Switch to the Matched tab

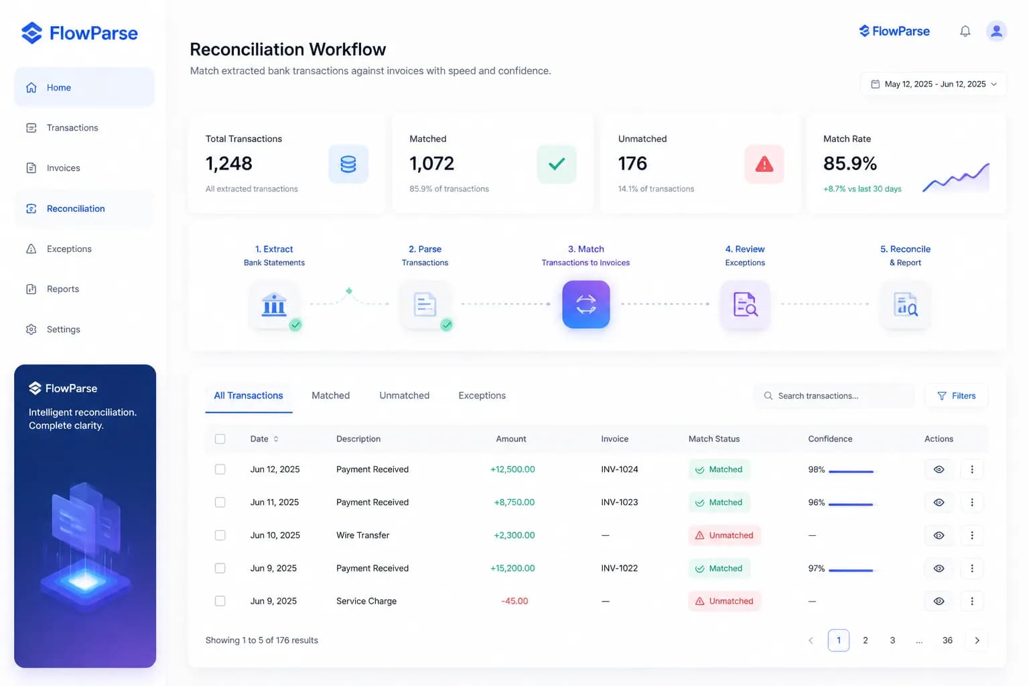330,396
